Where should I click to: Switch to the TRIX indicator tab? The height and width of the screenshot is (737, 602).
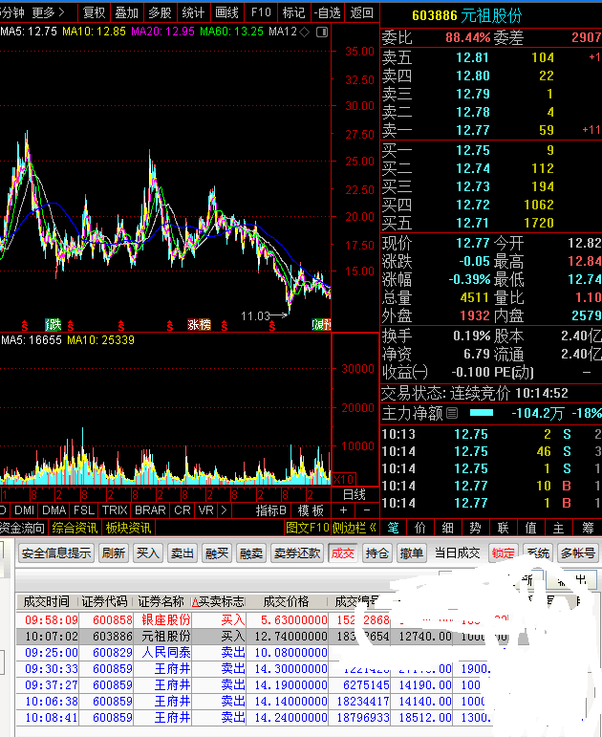(115, 510)
